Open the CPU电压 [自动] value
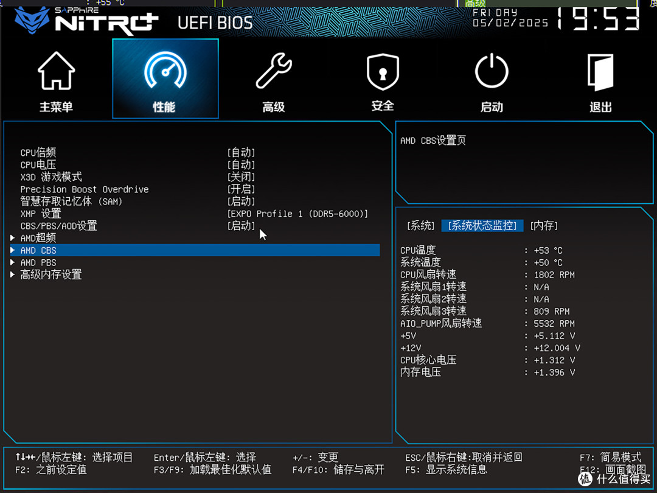The image size is (657, 493). (x=241, y=165)
